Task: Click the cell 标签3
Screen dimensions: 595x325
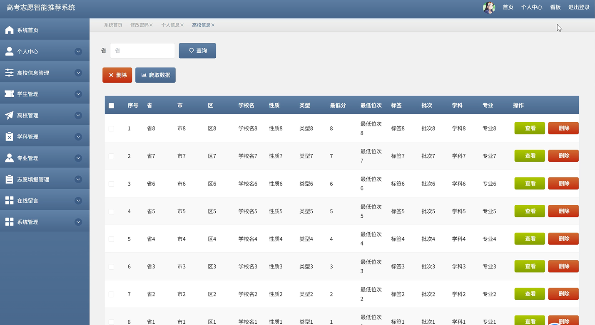Action: click(x=398, y=266)
